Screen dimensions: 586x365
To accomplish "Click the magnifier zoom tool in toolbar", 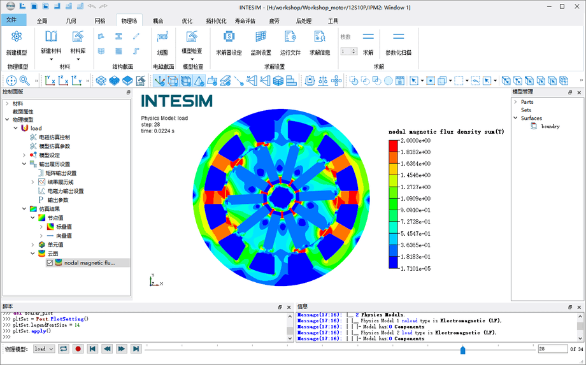I will pyautogui.click(x=24, y=81).
